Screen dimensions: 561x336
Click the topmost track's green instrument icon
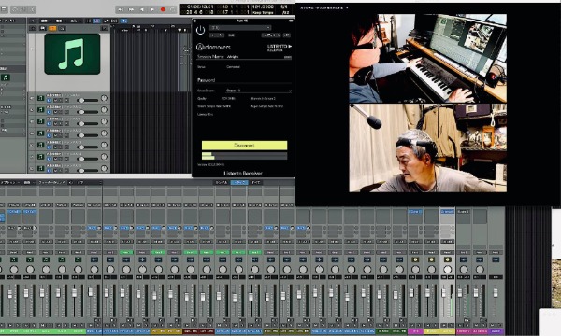pyautogui.click(x=40, y=98)
